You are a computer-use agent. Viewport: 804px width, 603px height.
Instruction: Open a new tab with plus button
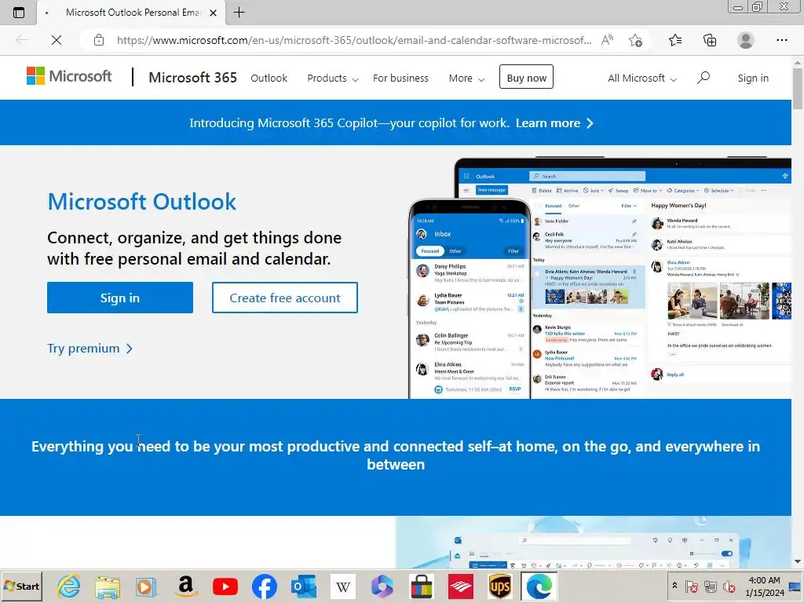[239, 13]
